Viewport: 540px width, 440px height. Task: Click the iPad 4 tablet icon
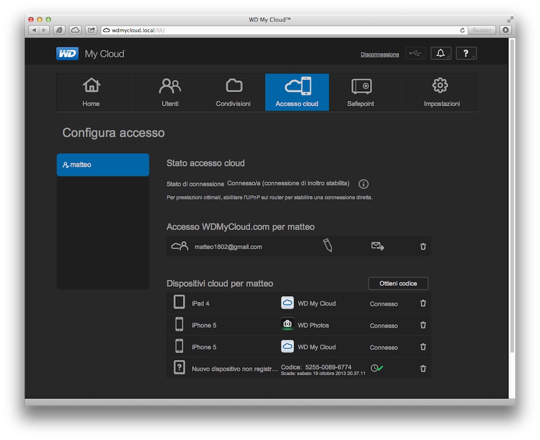[x=179, y=302]
